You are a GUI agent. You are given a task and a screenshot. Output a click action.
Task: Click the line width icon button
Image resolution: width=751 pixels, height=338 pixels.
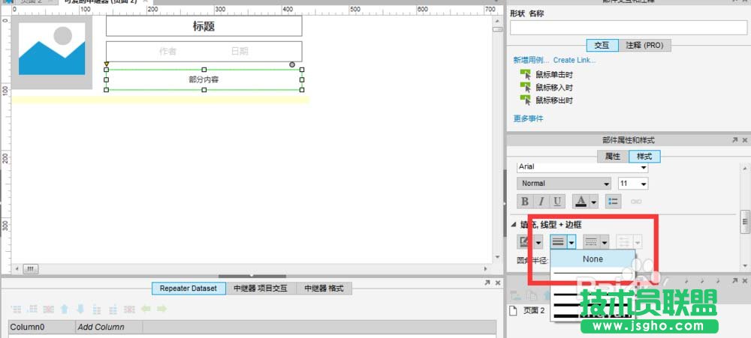pyautogui.click(x=558, y=242)
